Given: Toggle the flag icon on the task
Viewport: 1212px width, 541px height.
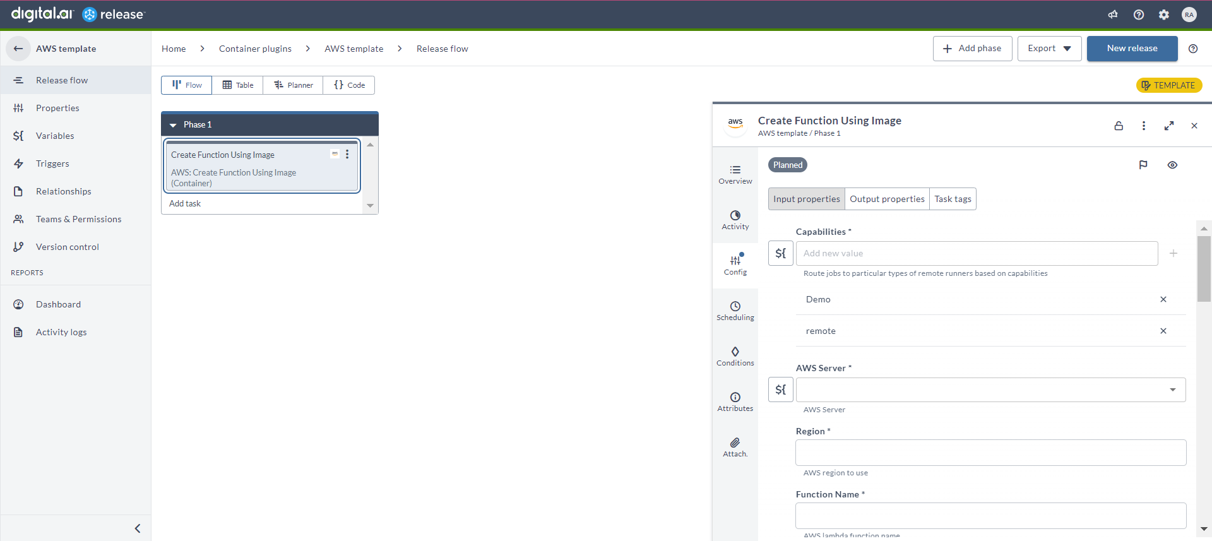Looking at the screenshot, I should tap(1143, 165).
